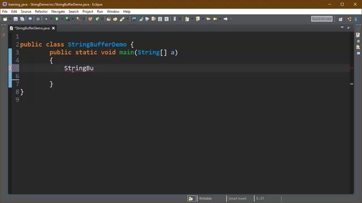Select the StringBufferDemo.java editor tab
The width and height of the screenshot is (362, 203).
32,28
